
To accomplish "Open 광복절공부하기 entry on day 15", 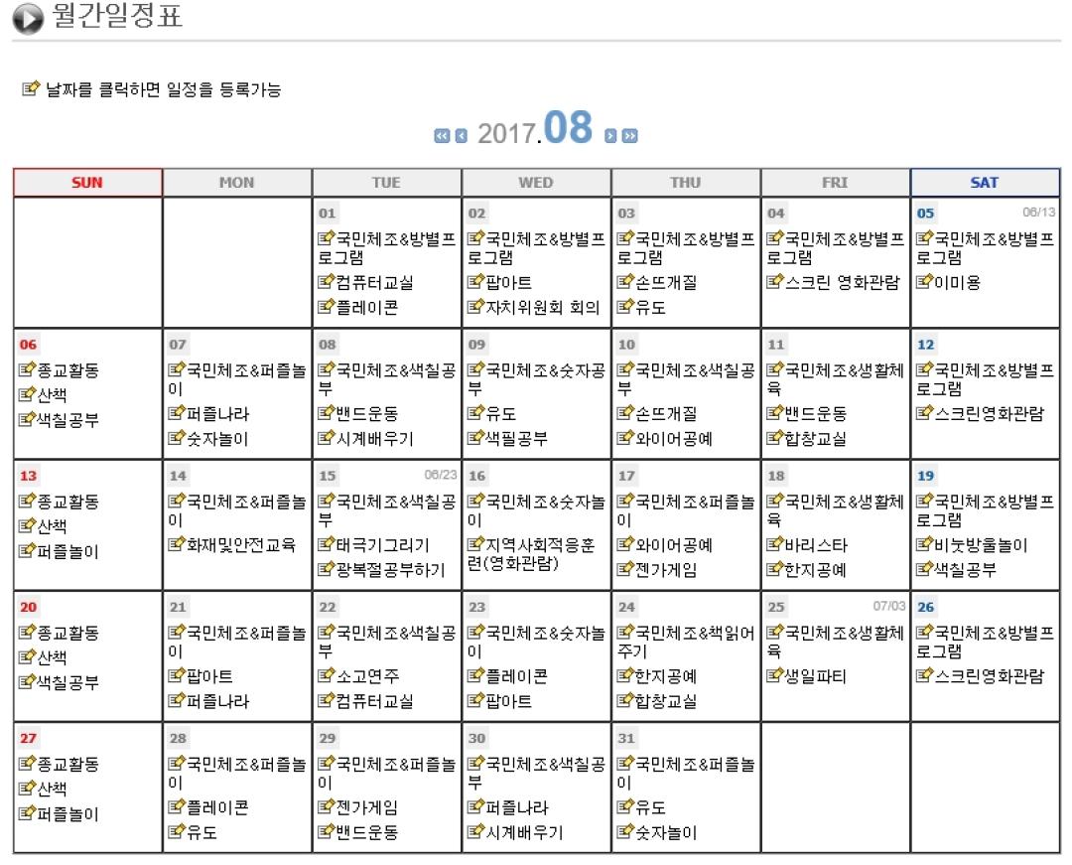I will click(x=390, y=570).
